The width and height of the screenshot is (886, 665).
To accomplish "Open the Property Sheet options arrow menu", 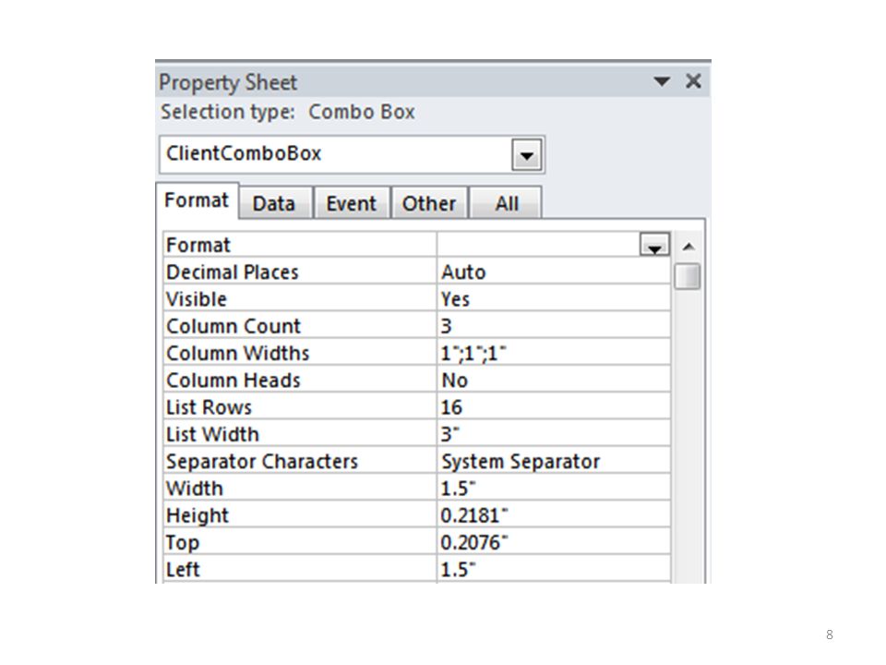I will tap(662, 81).
